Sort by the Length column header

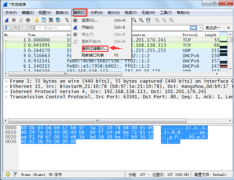[x=211, y=35]
